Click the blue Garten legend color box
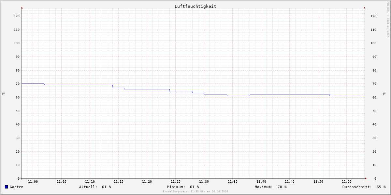Image resolution: width=391 pixels, height=195 pixels. tap(6, 187)
